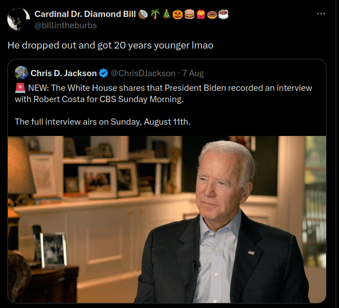Screen dimensions: 339x308
Task: Open the Biden interview image
Action: point(167,219)
